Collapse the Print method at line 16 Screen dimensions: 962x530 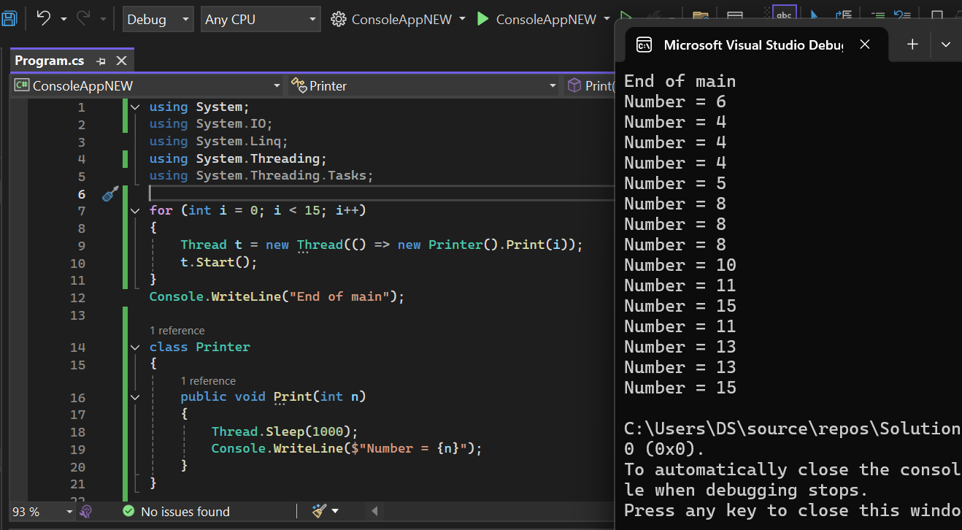(x=135, y=397)
